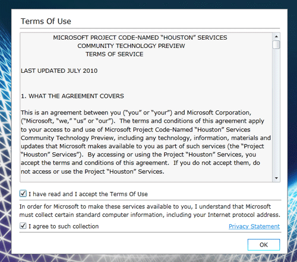Open the Privacy Statement link

tap(254, 226)
